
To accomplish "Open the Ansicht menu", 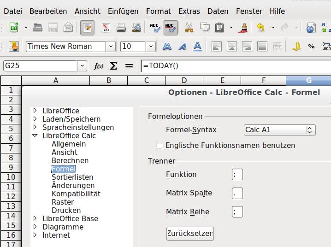I will 88,11.
